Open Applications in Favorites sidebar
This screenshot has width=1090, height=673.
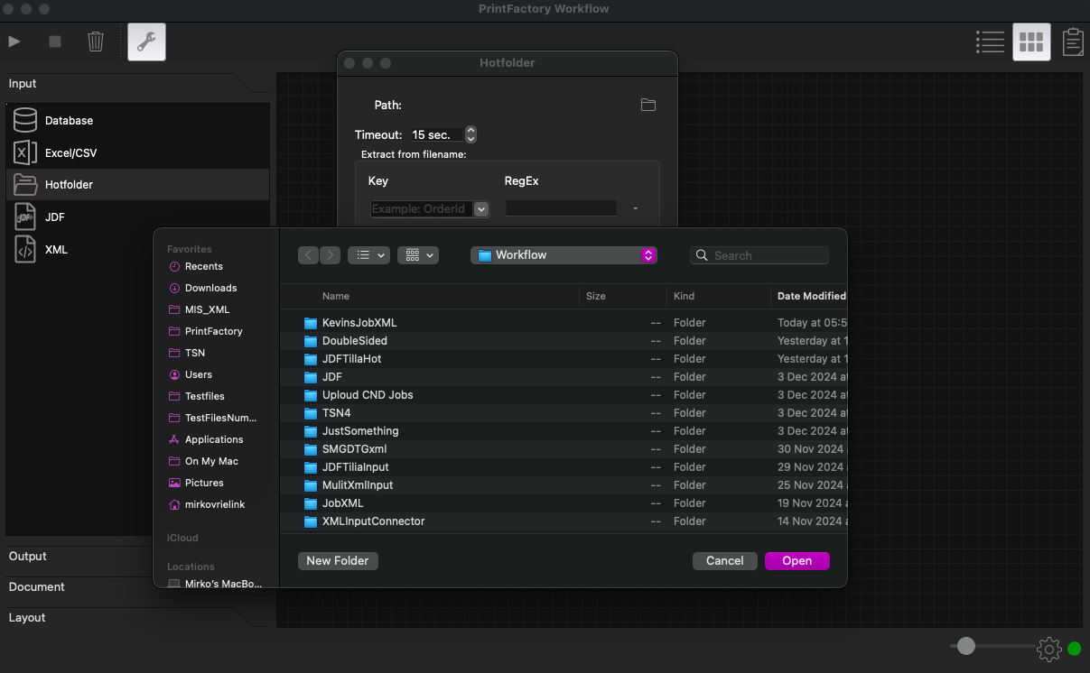click(x=215, y=439)
